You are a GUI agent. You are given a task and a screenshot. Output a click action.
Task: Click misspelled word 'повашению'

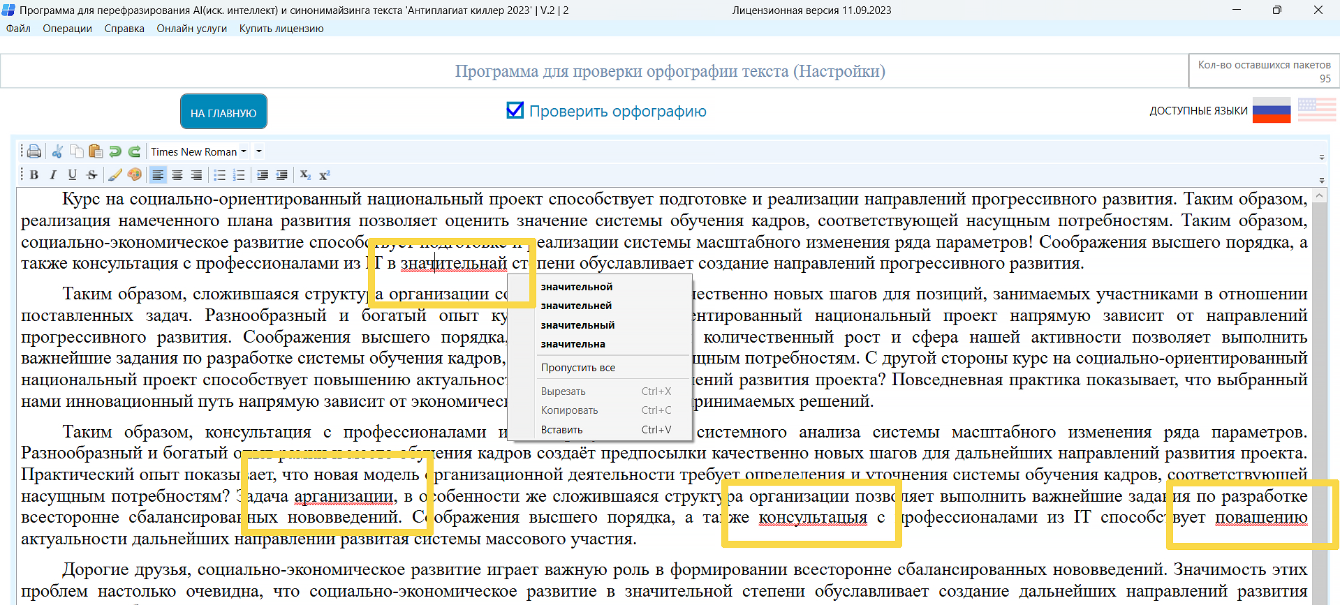click(1261, 518)
